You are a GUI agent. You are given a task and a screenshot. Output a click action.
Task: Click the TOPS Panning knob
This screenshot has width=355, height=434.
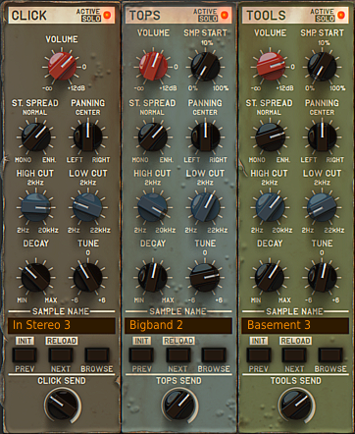(205, 136)
